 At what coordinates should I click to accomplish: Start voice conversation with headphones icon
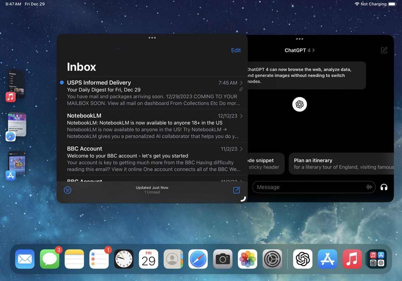click(x=384, y=187)
